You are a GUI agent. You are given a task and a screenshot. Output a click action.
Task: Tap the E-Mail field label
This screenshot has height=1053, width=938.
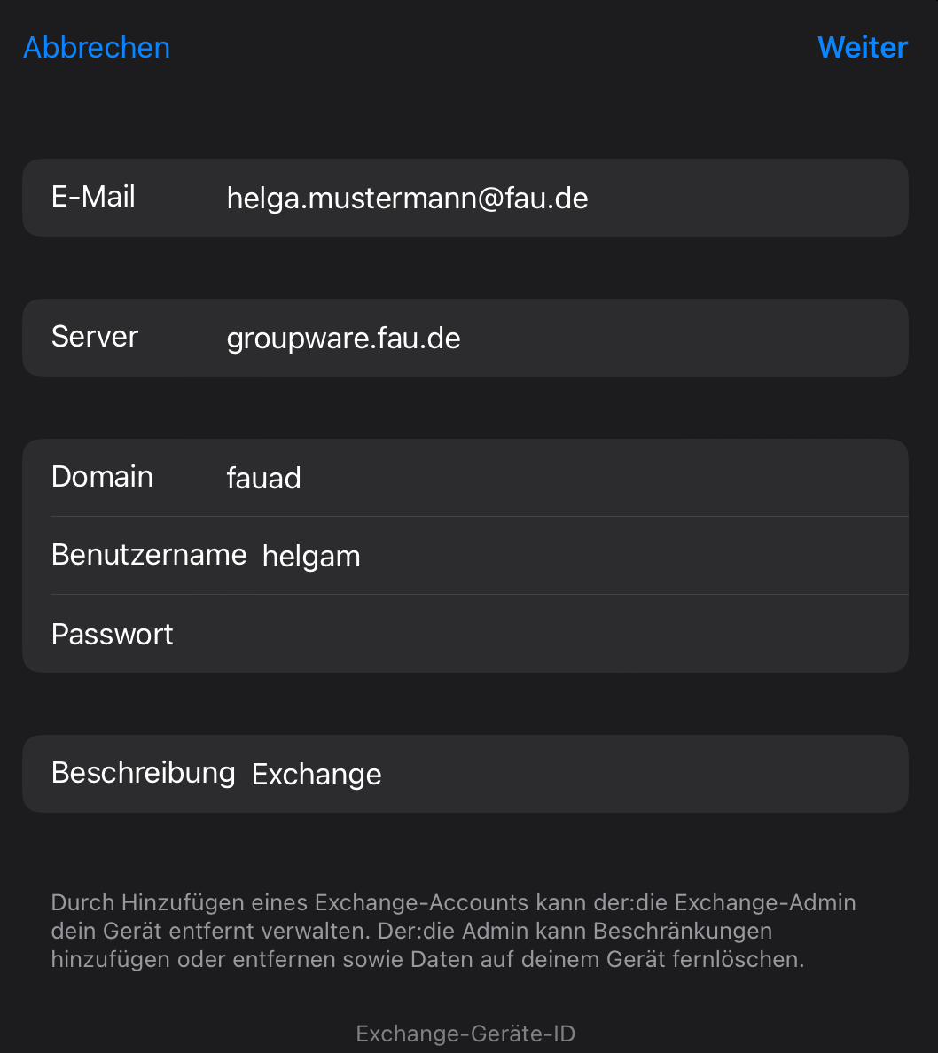[93, 197]
